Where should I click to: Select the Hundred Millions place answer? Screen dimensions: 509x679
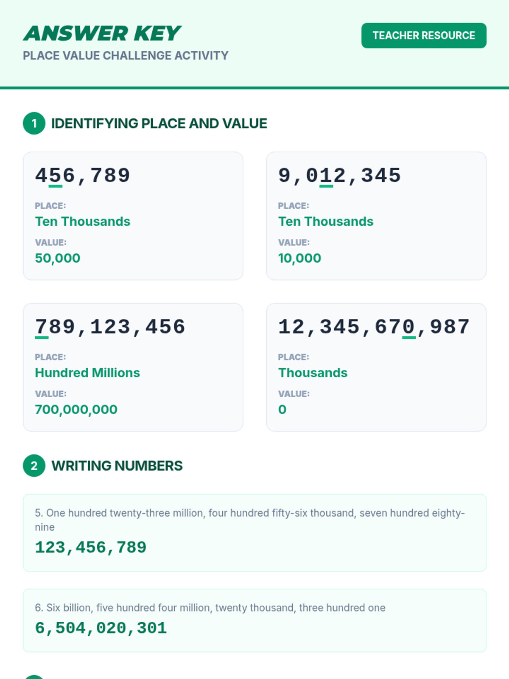coord(87,373)
